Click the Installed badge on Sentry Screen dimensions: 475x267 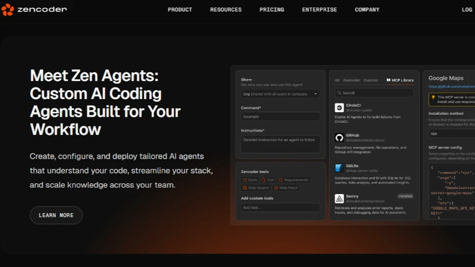(405, 196)
